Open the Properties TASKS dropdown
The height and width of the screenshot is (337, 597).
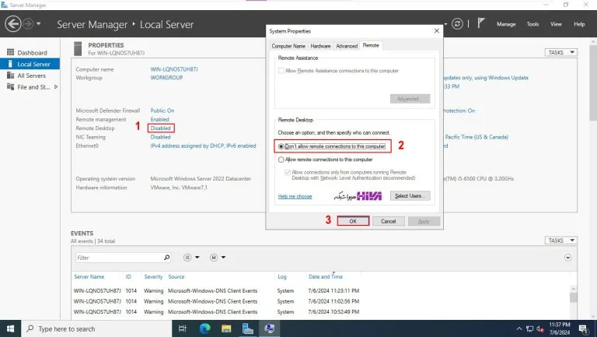(560, 52)
